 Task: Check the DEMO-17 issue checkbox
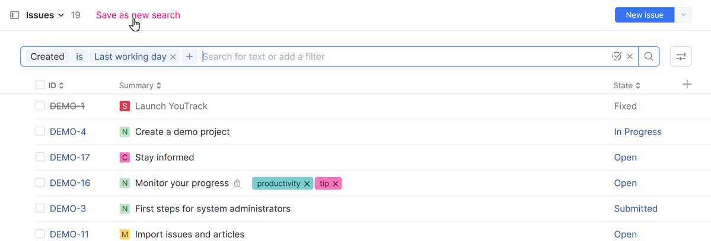click(40, 157)
